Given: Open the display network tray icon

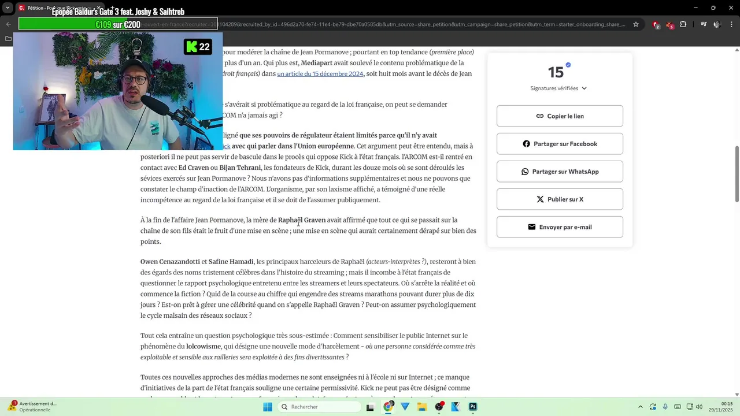Looking at the screenshot, I should (x=689, y=407).
